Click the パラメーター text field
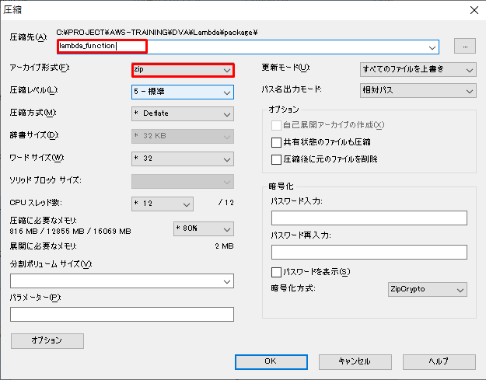The height and width of the screenshot is (380, 486). 122,315
